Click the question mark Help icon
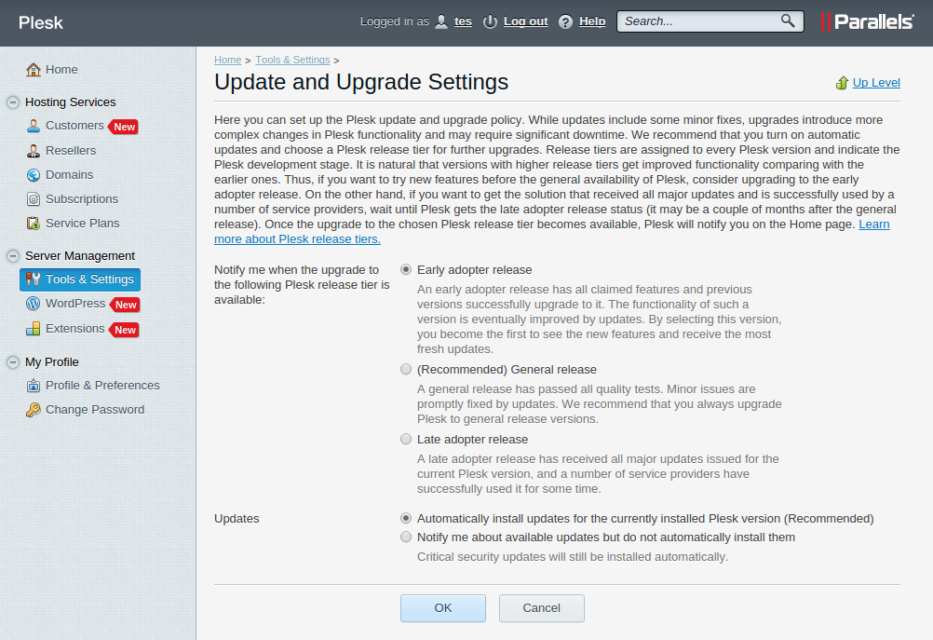The image size is (933, 640). [566, 22]
